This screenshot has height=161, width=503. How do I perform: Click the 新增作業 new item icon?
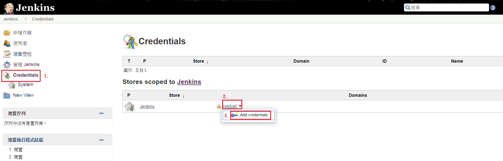click(x=7, y=33)
